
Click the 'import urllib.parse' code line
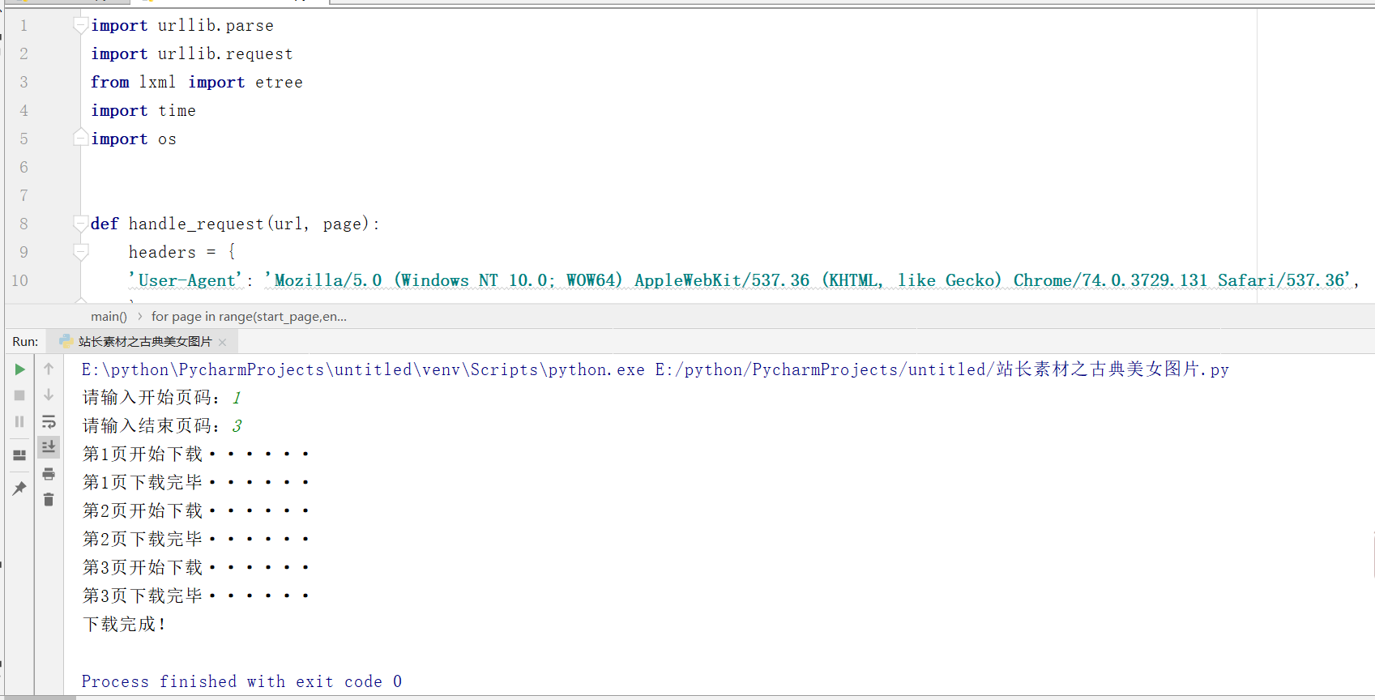point(182,26)
